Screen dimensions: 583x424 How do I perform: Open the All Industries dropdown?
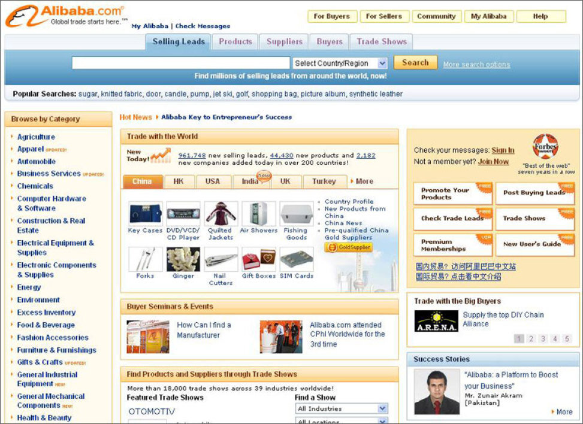click(x=342, y=408)
